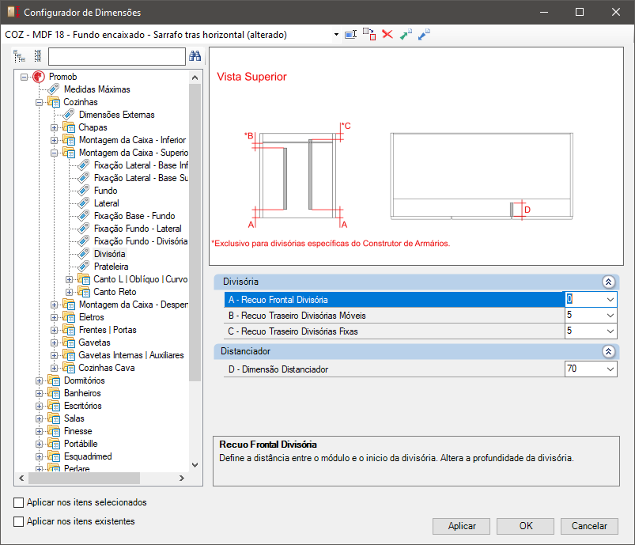Enable Aplicar nos itens selecionados checkbox
Screen dimensions: 635x545
19,502
